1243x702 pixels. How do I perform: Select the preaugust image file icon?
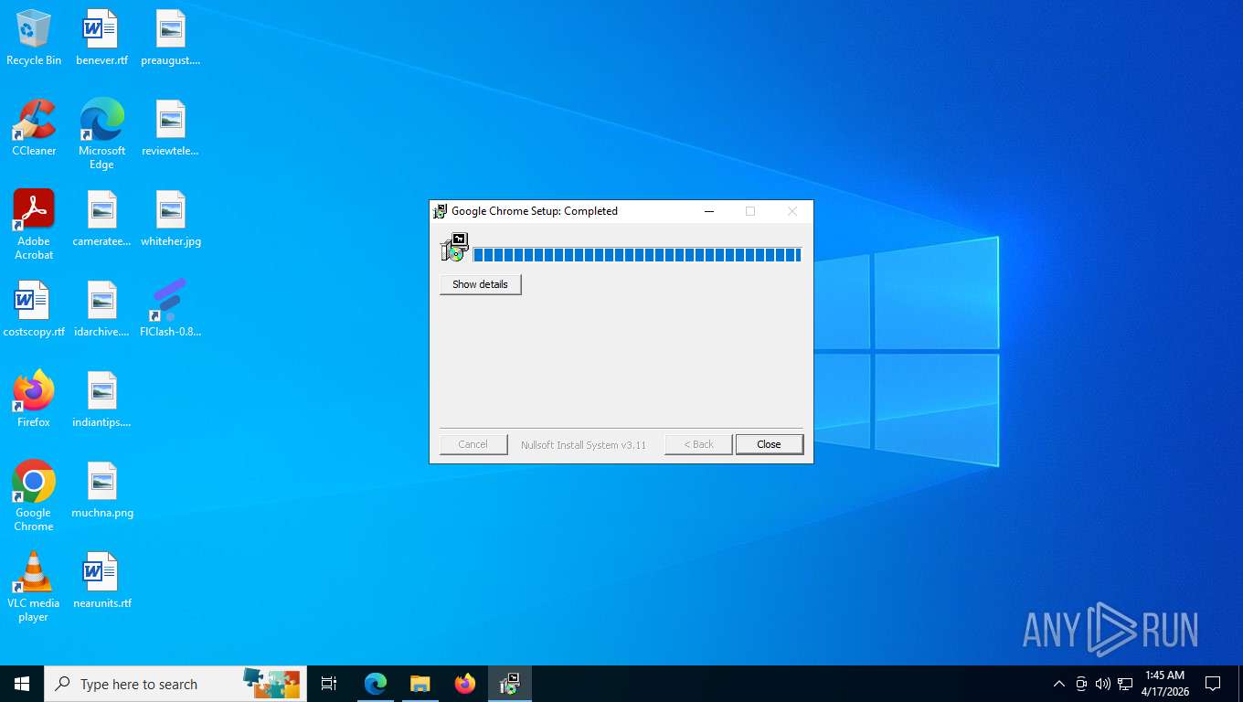pyautogui.click(x=171, y=38)
